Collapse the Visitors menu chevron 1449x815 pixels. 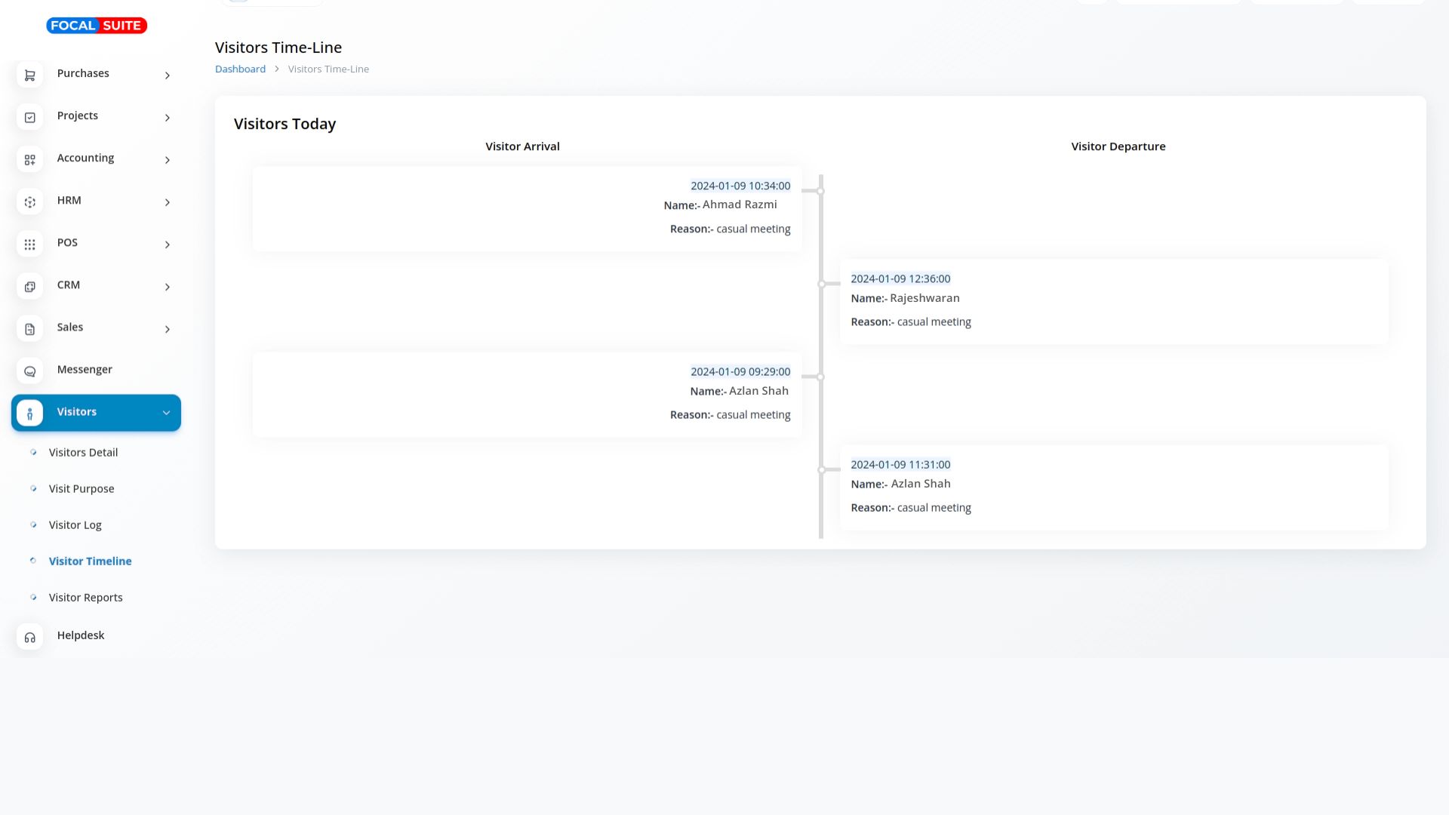(x=166, y=413)
